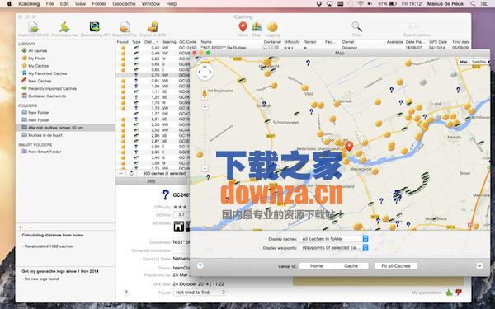The height and width of the screenshot is (309, 495).
Task: Click the Fit all Caches button
Action: click(396, 266)
